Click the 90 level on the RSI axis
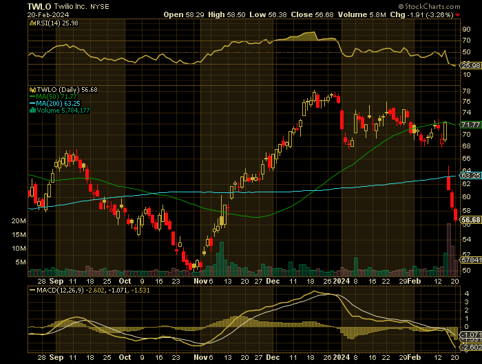Screen dimensions: 482x364 tap(466, 30)
